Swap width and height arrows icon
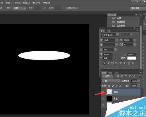Screen dimensions: 146x117 [44, 8]
